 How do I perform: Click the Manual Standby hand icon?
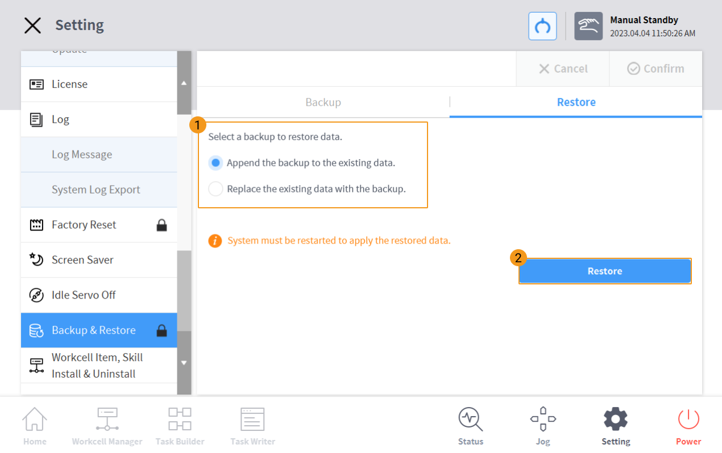588,26
